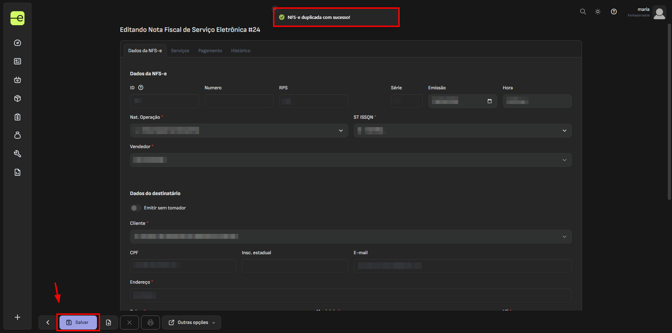Viewport: 672px width, 333px height.
Task: Switch to the Serviços tab
Action: click(x=180, y=51)
